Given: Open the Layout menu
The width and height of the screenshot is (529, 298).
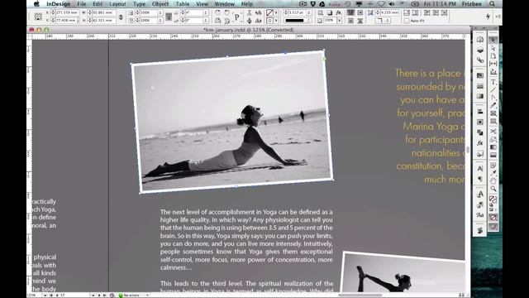Looking at the screenshot, I should pyautogui.click(x=117, y=4).
